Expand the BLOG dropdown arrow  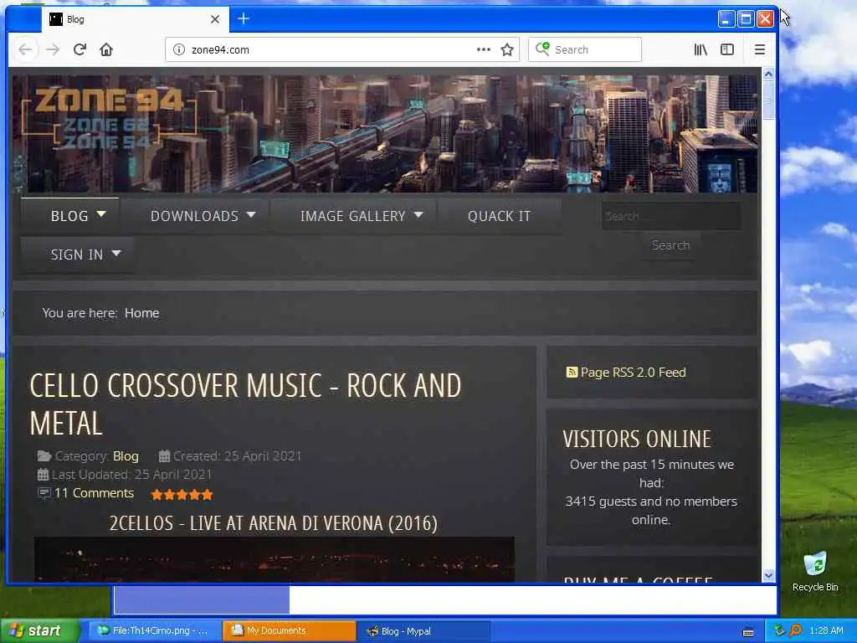[101, 214]
